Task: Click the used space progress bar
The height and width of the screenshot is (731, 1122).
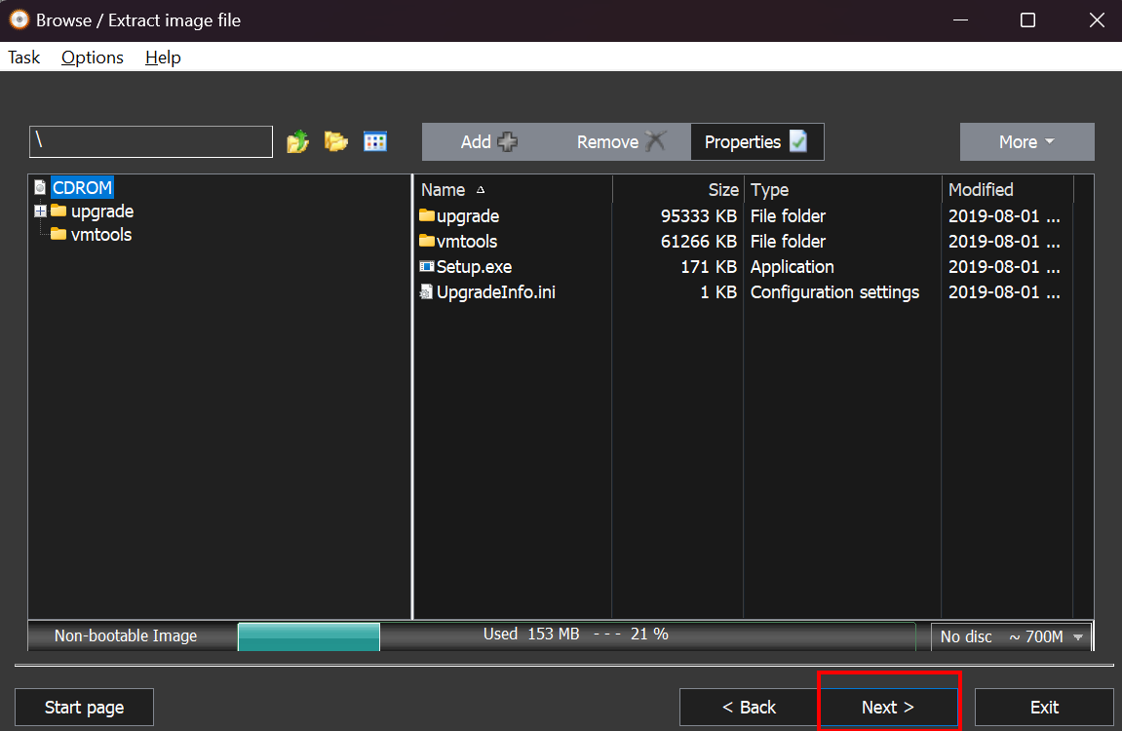Action: [575, 636]
